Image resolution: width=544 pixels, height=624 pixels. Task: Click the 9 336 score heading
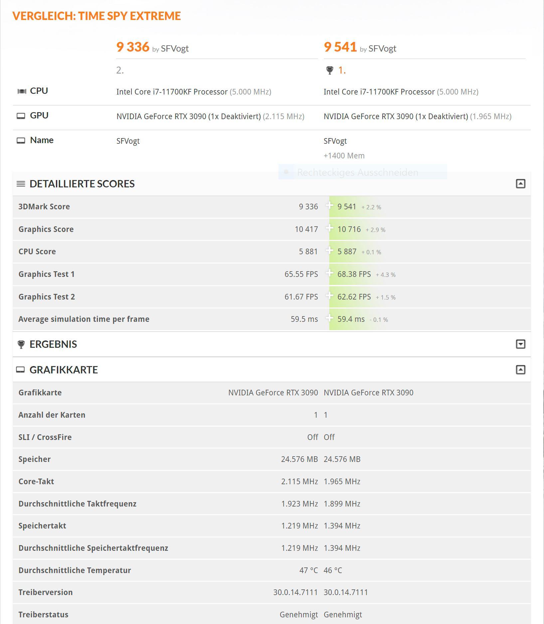tap(133, 47)
